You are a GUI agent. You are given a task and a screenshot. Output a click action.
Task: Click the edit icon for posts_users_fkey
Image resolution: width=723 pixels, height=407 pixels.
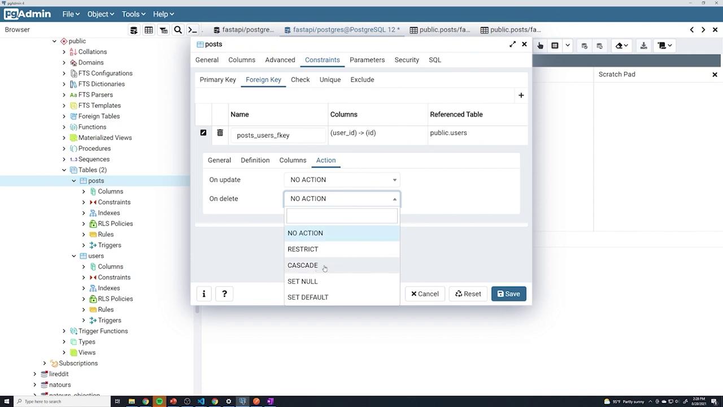click(x=203, y=133)
